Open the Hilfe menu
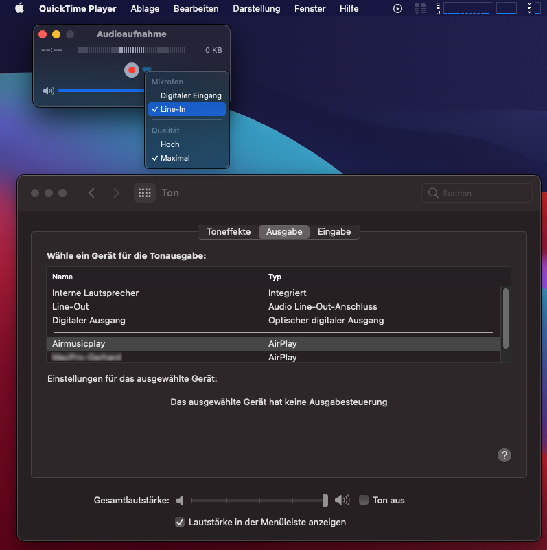 (x=349, y=8)
